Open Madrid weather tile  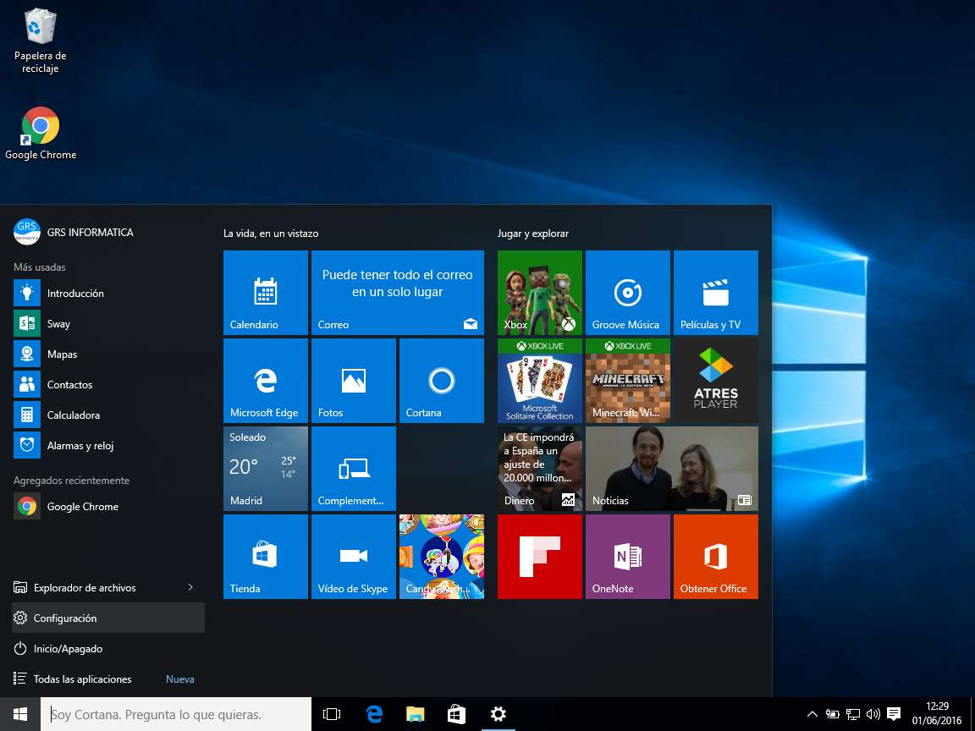pyautogui.click(x=266, y=469)
